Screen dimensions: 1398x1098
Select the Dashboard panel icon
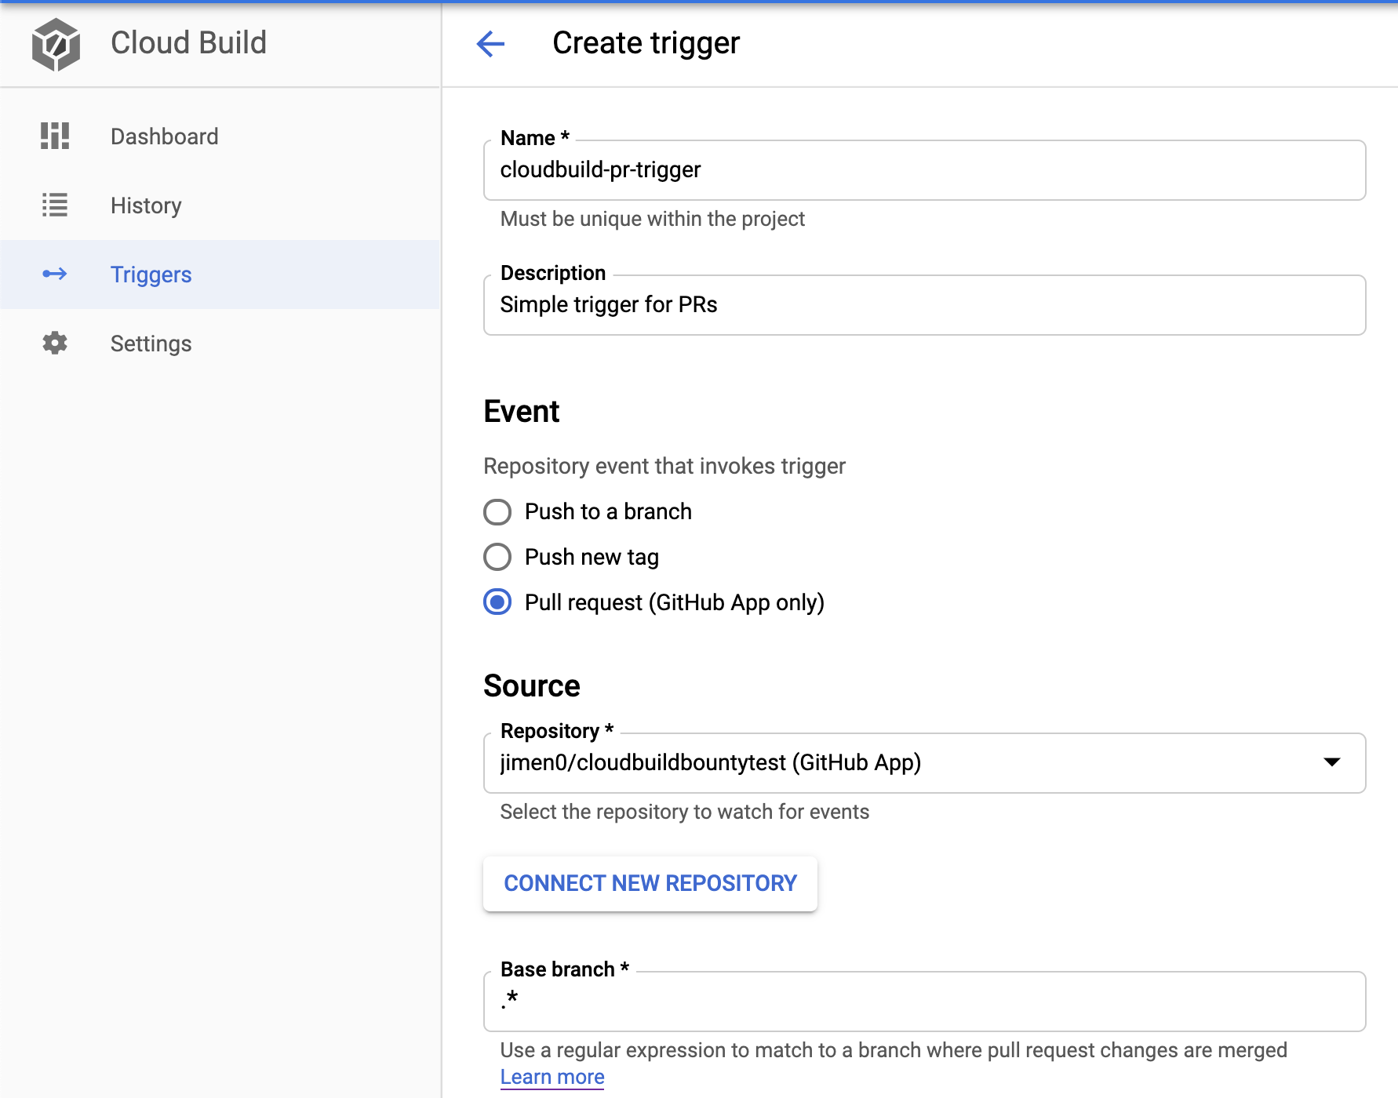point(54,136)
